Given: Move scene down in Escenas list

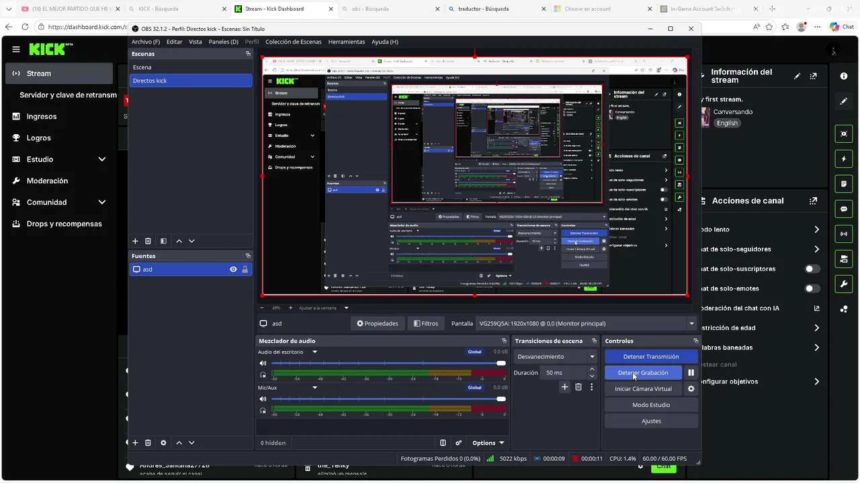Looking at the screenshot, I should pyautogui.click(x=191, y=241).
